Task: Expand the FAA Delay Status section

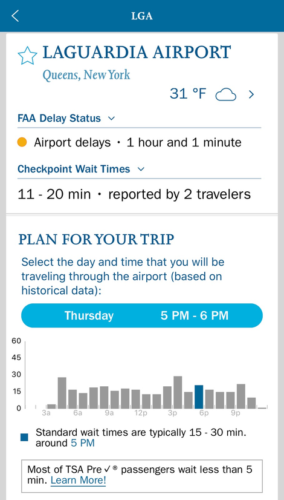Action: (x=66, y=118)
